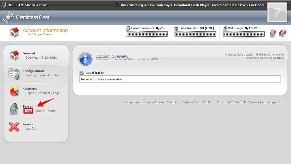The width and height of the screenshot is (291, 164).
Task: Click the 'No recent tracks are available' box
Action: [180, 79]
